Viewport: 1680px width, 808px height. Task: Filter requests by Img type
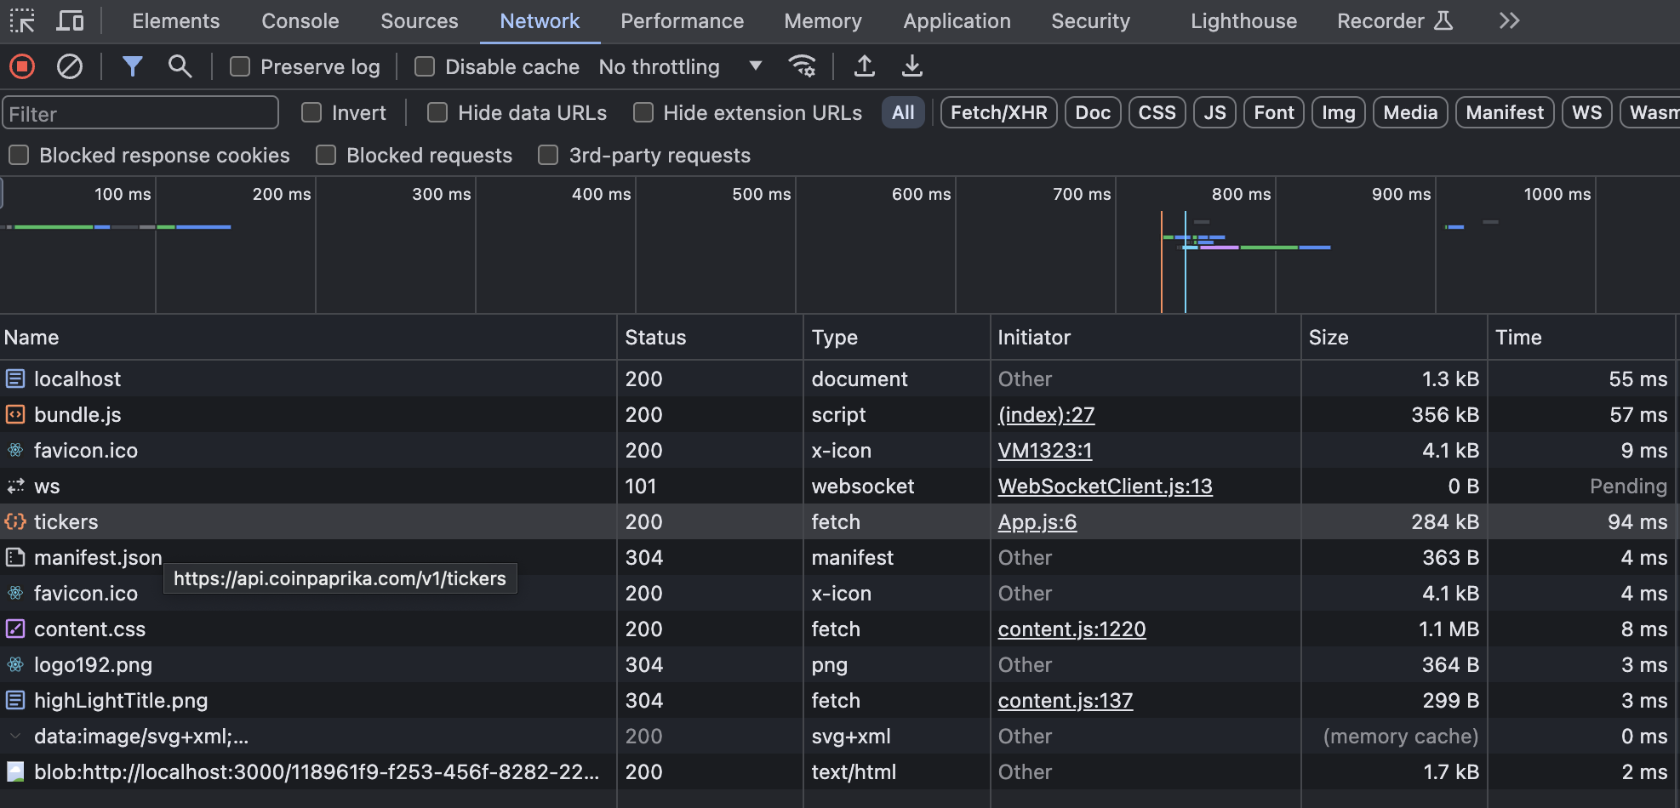coord(1339,112)
